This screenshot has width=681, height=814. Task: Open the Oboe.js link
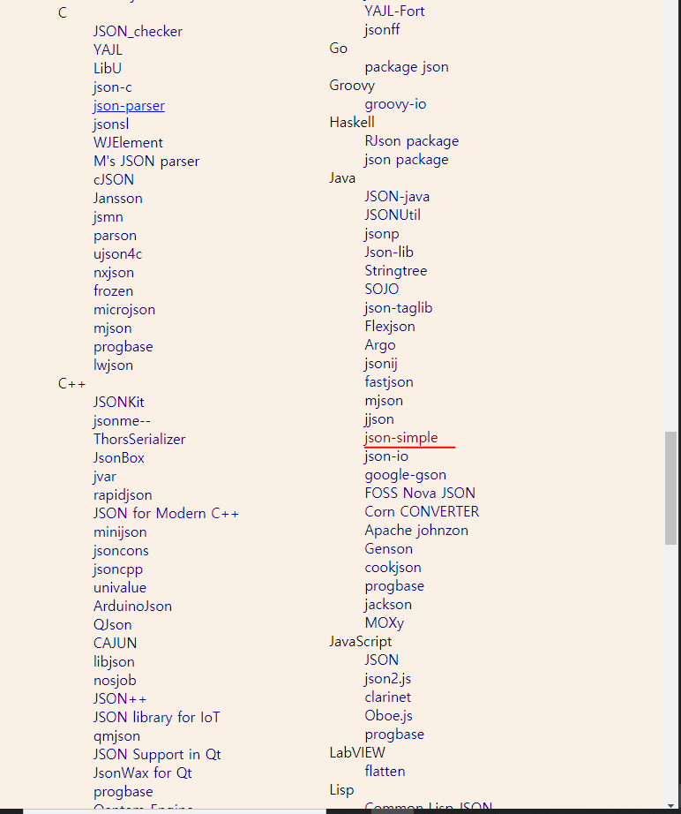point(388,716)
